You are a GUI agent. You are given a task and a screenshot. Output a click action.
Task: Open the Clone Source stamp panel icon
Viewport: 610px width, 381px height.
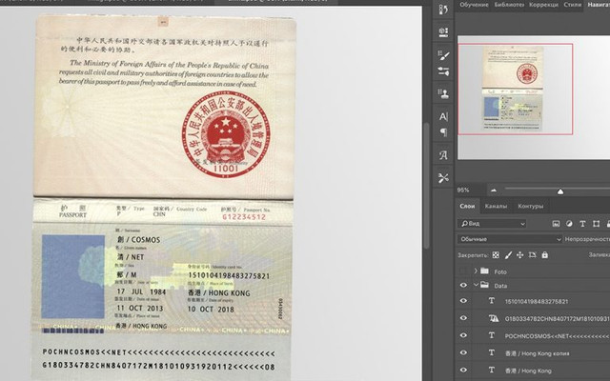pyautogui.click(x=443, y=93)
